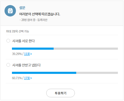Click the "사과를 서로 한다" option label
Viewport: 124px width, 101px height.
(x=23, y=41)
